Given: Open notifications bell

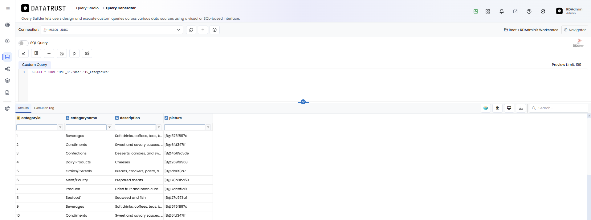Looking at the screenshot, I should click(502, 11).
